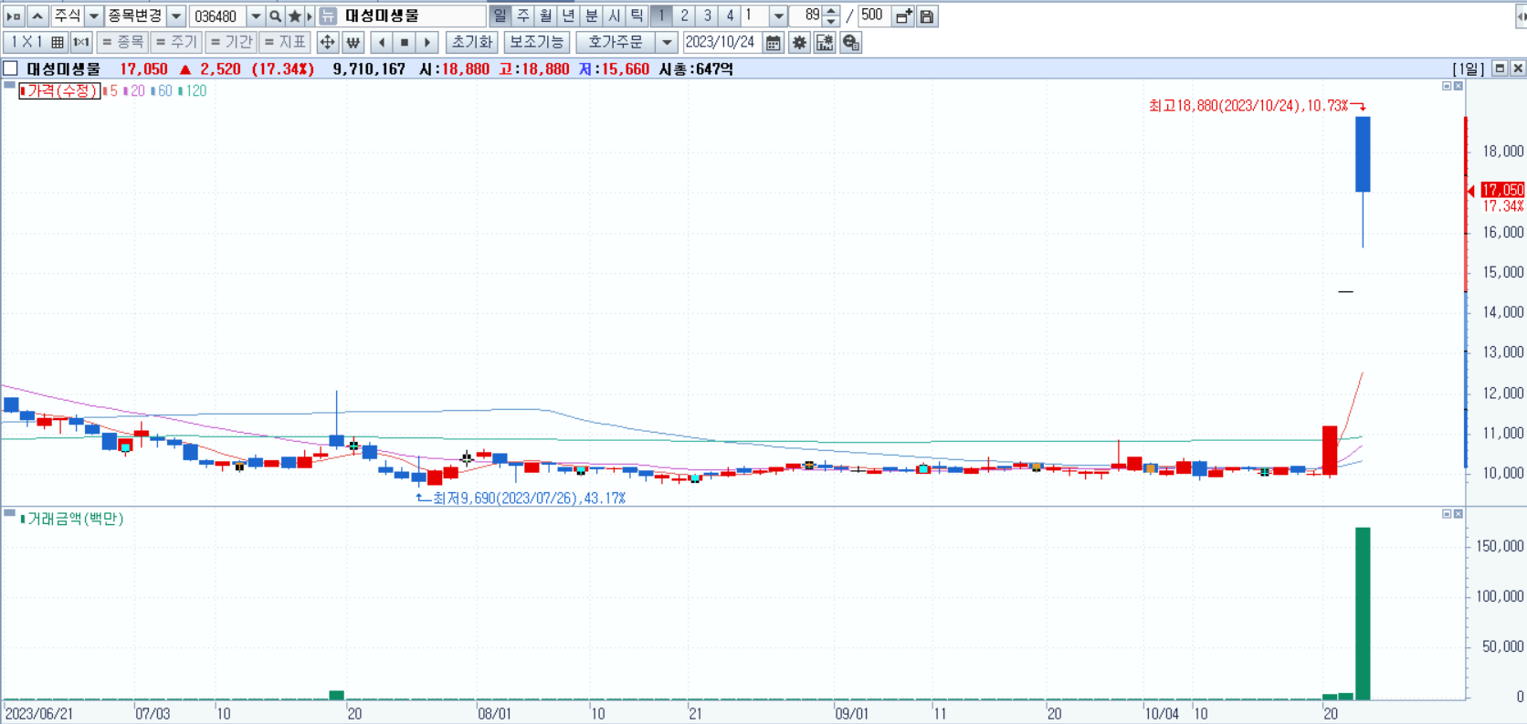Decrease bar count with down stepper

pos(831,22)
